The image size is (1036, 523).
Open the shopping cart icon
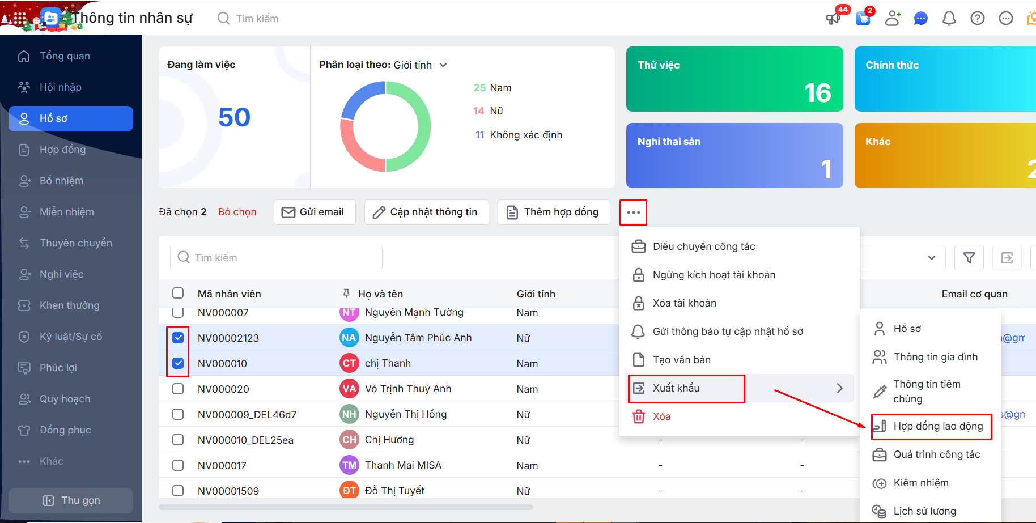863,19
